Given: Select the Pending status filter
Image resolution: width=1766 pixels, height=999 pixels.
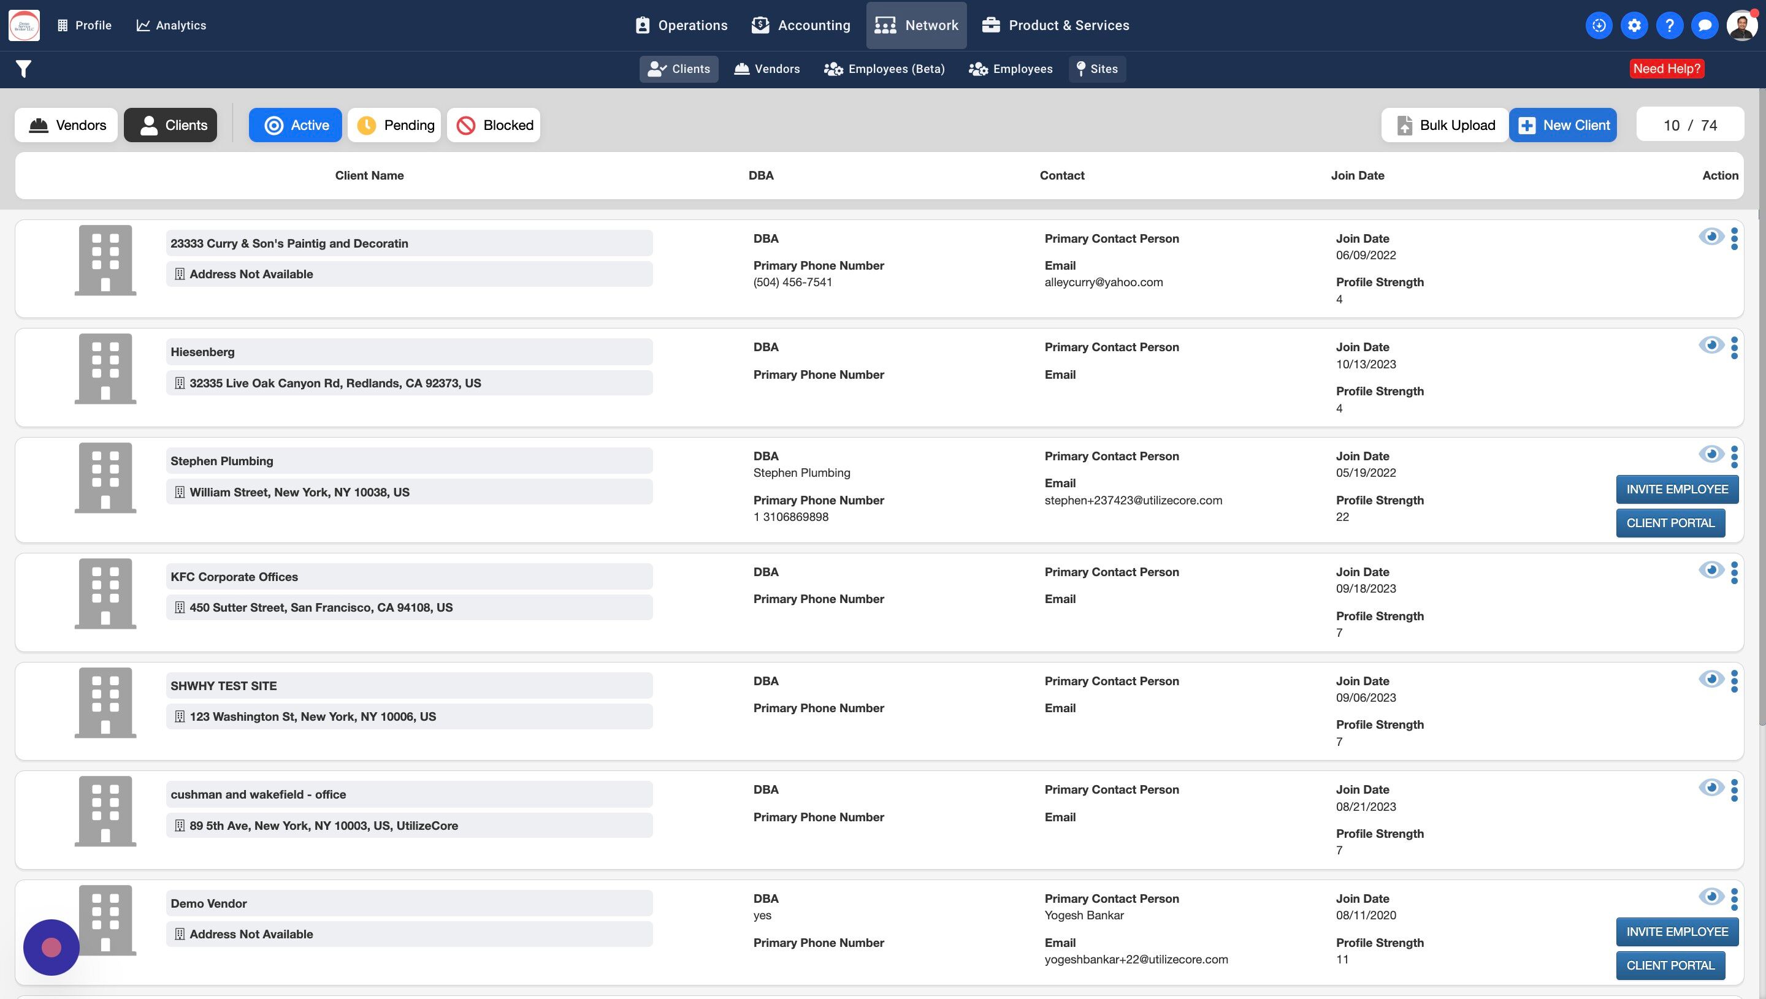Looking at the screenshot, I should pos(395,125).
